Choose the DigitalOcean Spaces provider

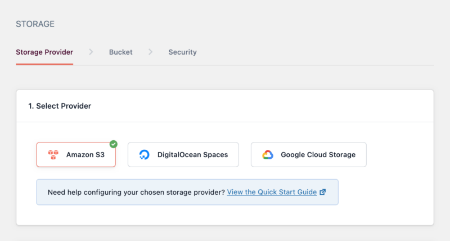tap(183, 154)
